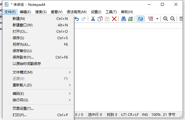Open the 设置(I) menu

(96, 12)
